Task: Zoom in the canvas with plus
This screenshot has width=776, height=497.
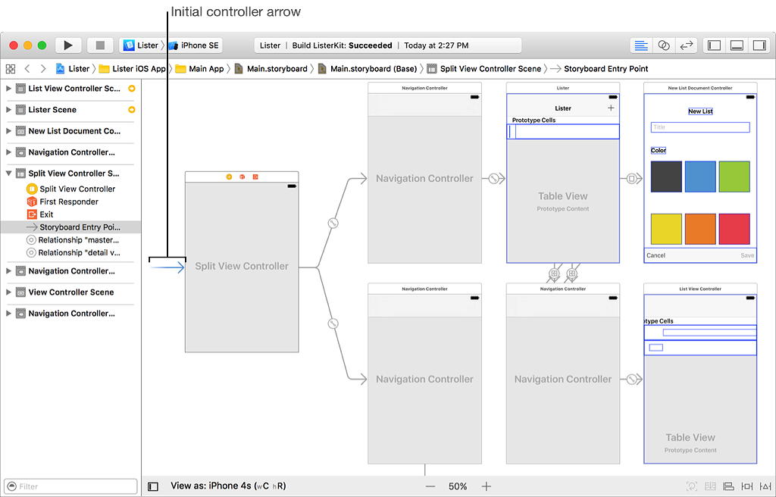Action: point(486,486)
